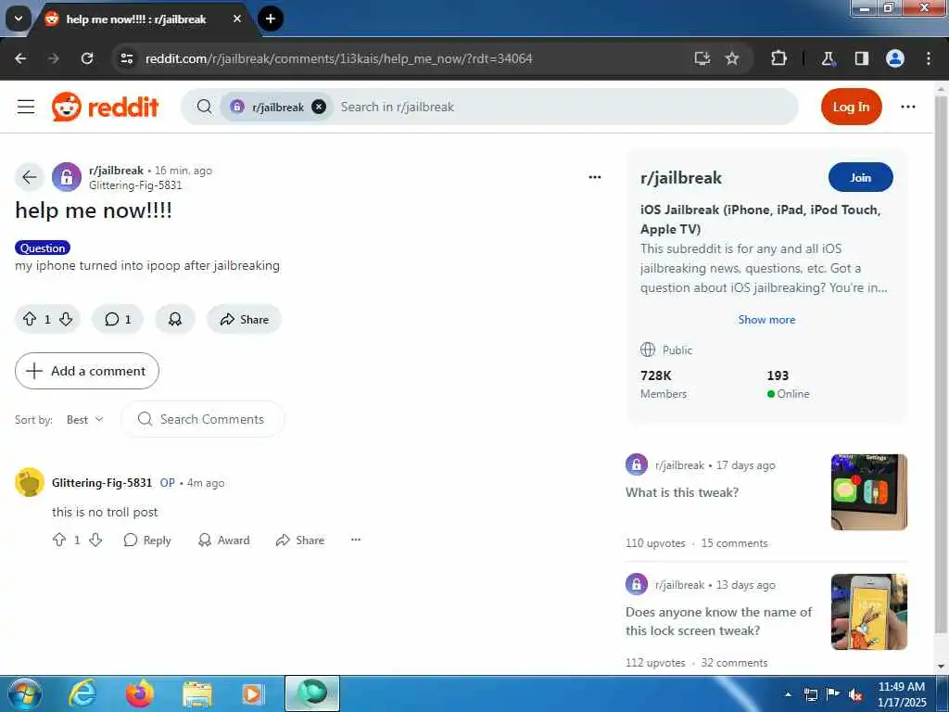Open the post comments count button

[x=118, y=319]
